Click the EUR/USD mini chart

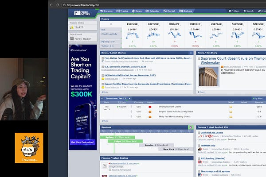pyautogui.click(x=132, y=35)
